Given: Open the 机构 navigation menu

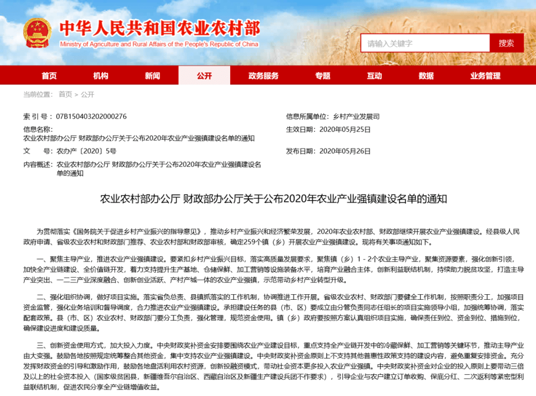Looking at the screenshot, I should pos(101,75).
